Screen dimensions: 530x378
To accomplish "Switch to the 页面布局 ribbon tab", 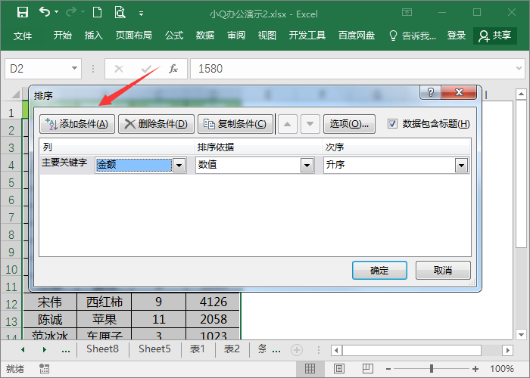I will pyautogui.click(x=134, y=36).
